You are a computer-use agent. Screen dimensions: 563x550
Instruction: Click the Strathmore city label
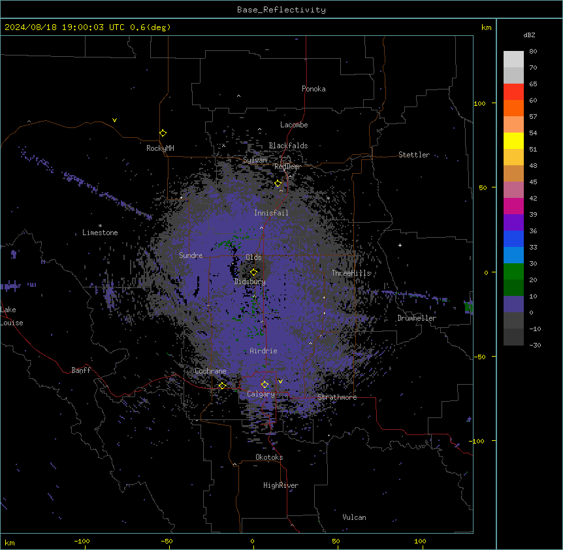[337, 397]
